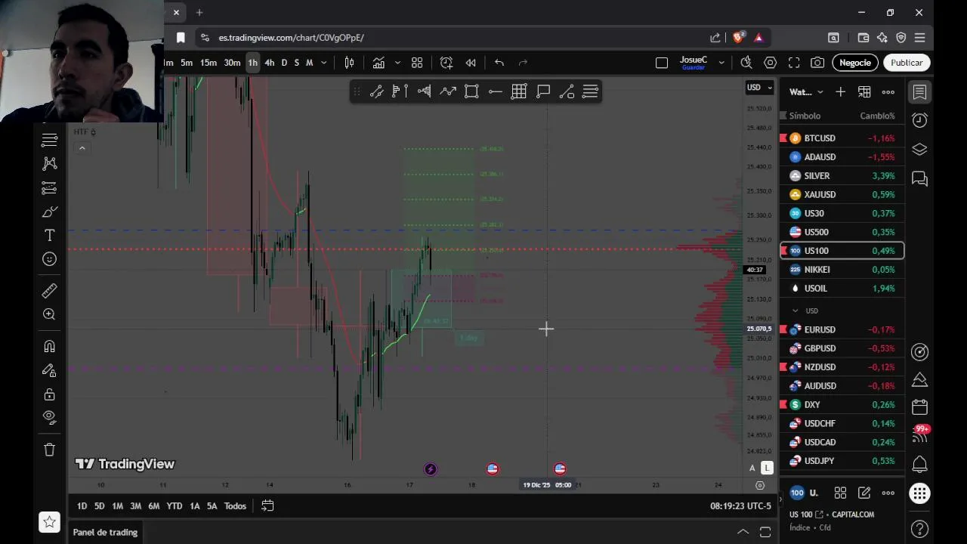This screenshot has height=544, width=967.
Task: Select the Text tool
Action: coord(49,236)
